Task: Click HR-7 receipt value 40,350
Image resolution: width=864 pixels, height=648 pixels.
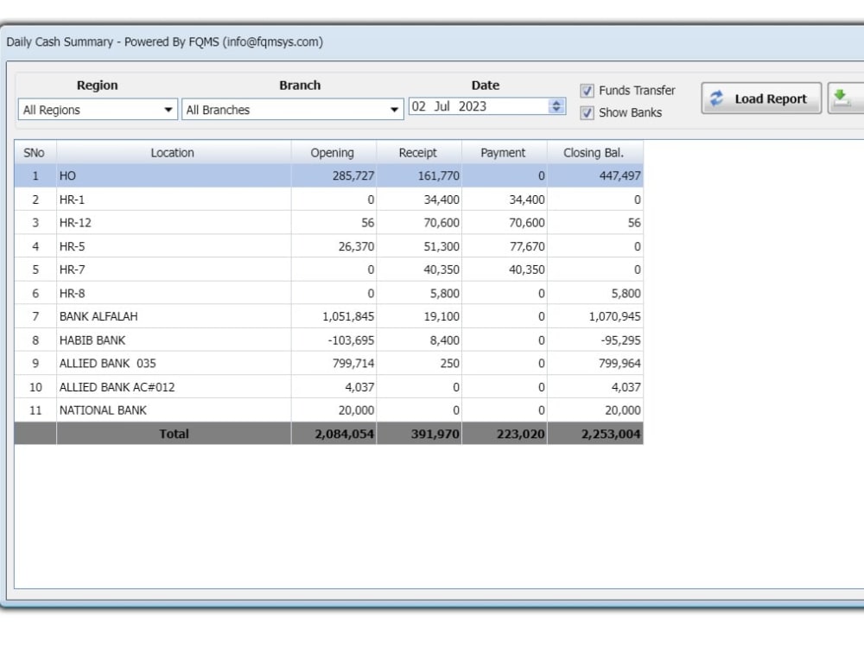Action: click(442, 270)
